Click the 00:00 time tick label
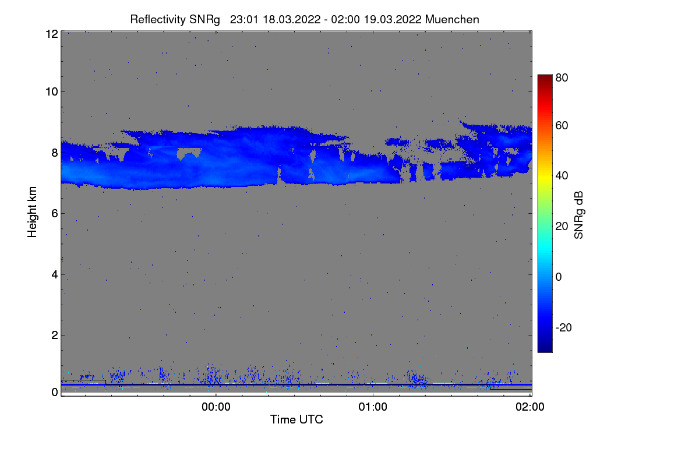The height and width of the screenshot is (466, 699). (x=216, y=407)
